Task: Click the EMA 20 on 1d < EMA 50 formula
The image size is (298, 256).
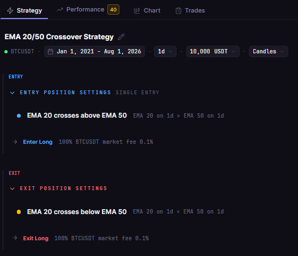Action: coord(178,212)
